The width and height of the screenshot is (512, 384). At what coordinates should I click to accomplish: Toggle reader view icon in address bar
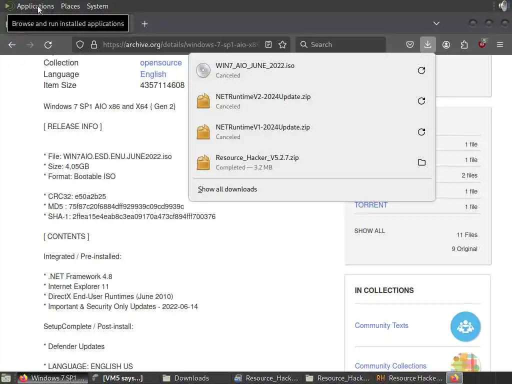tap(268, 44)
